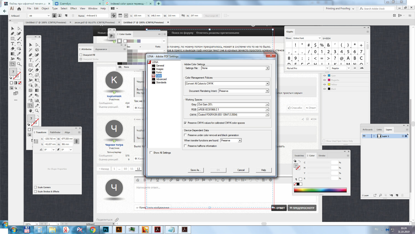Click the Windows Start button
The image size is (415, 234).
[13, 230]
